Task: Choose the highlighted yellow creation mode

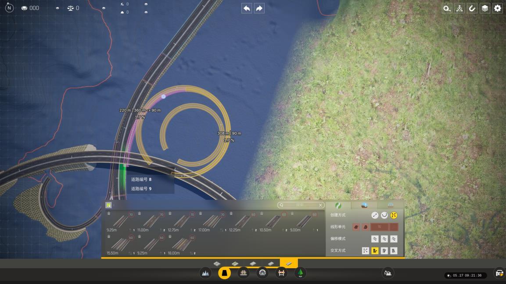Action: tap(394, 215)
